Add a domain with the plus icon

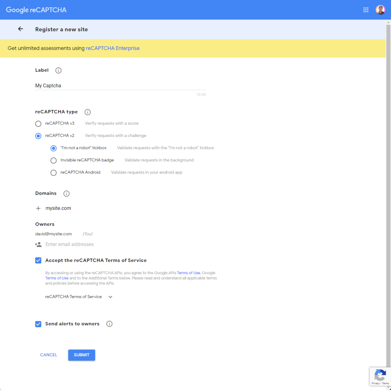[x=38, y=208]
